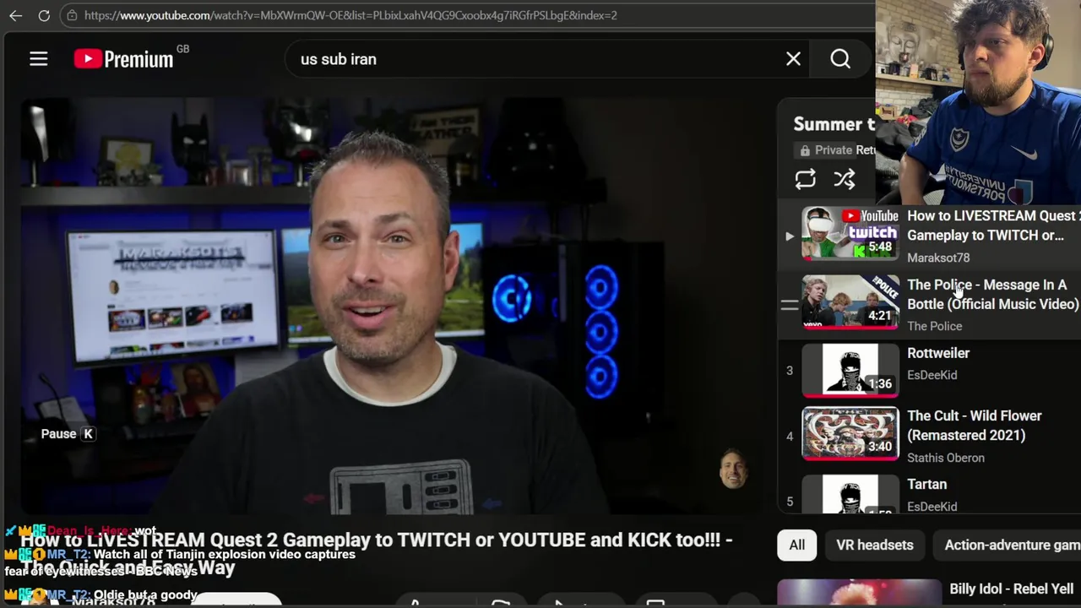The height and width of the screenshot is (608, 1081).
Task: Run search with magnifier button
Action: [x=840, y=59]
